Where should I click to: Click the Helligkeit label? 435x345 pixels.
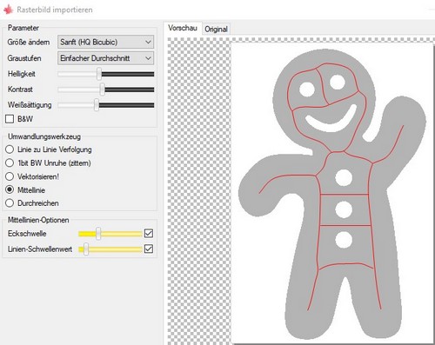tap(22, 74)
